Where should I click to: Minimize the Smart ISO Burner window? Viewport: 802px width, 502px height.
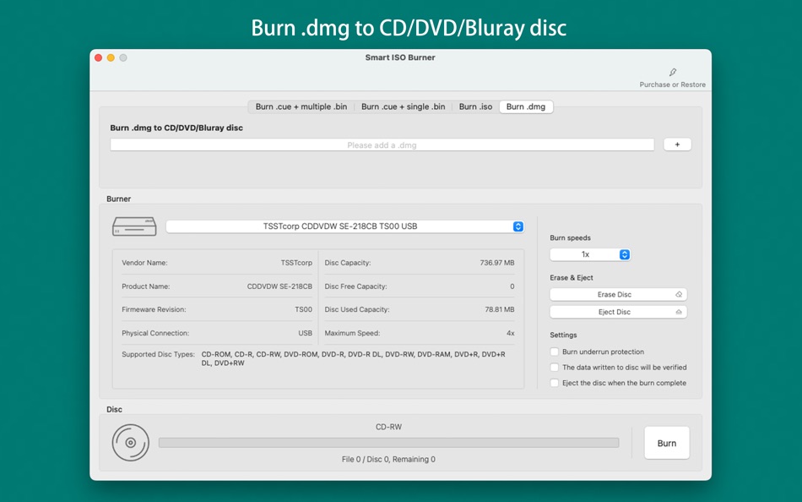point(111,57)
